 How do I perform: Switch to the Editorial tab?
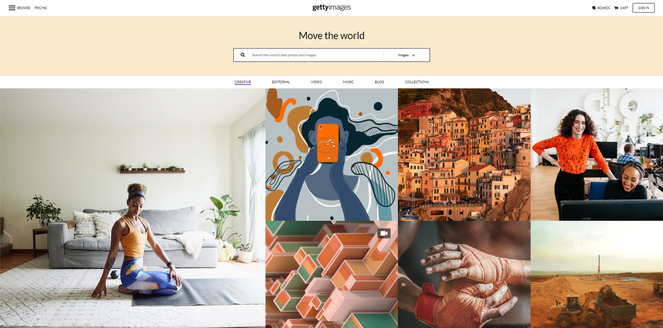[x=281, y=82]
